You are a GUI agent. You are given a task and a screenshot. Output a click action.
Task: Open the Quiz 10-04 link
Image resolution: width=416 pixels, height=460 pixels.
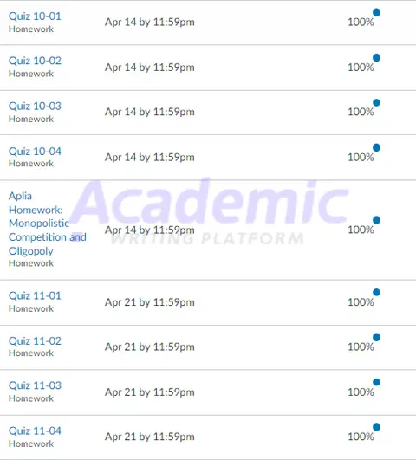35,152
